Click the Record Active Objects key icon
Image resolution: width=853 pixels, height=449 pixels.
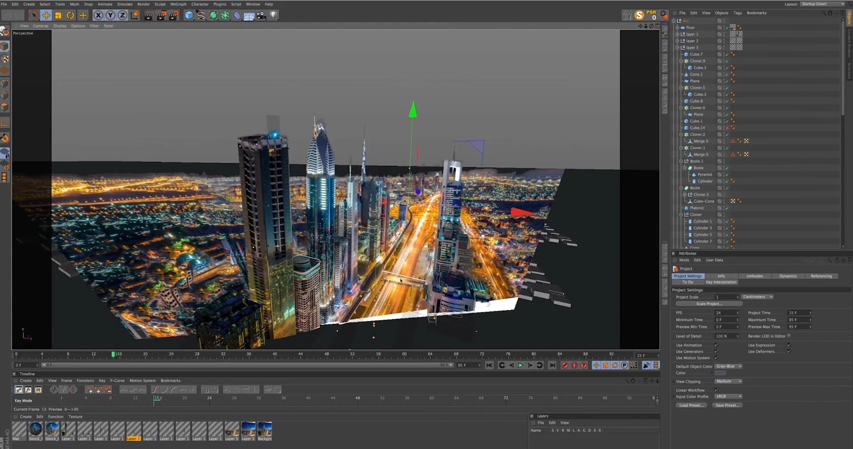click(x=565, y=365)
